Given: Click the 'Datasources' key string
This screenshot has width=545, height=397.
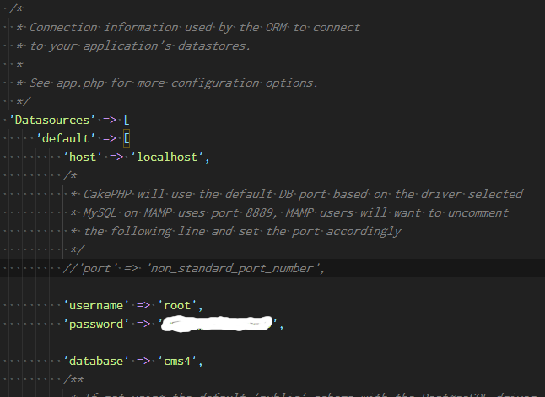Looking at the screenshot, I should [51, 120].
